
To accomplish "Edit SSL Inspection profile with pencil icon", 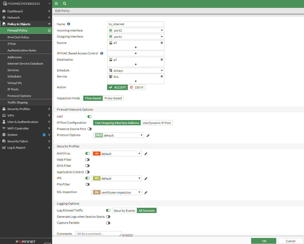I will (x=146, y=193).
